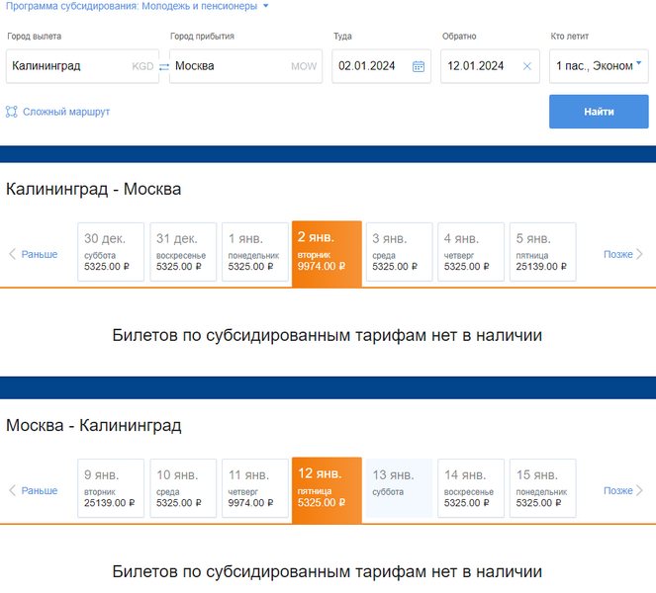Select the 9 янв. вторник date tab

tap(111, 488)
